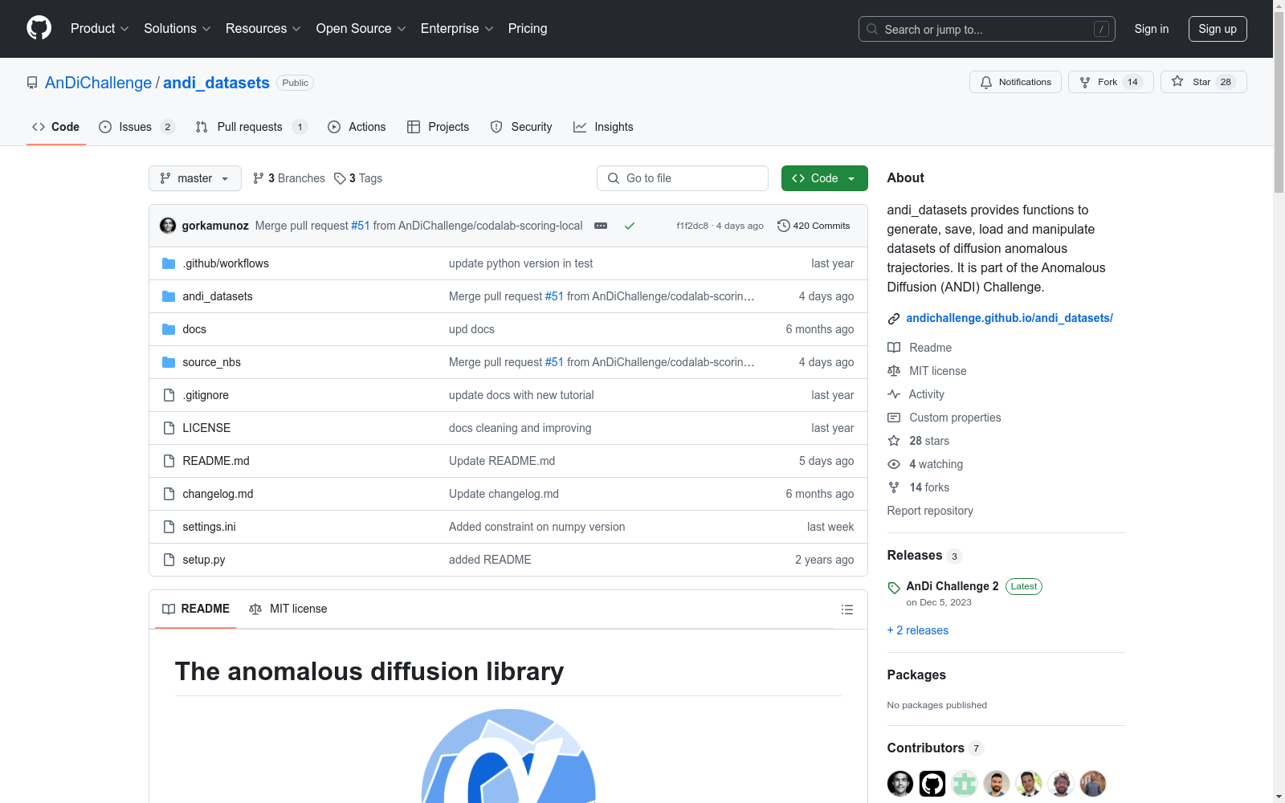Click the history clock icon for commits
This screenshot has height=803, width=1285.
(784, 226)
